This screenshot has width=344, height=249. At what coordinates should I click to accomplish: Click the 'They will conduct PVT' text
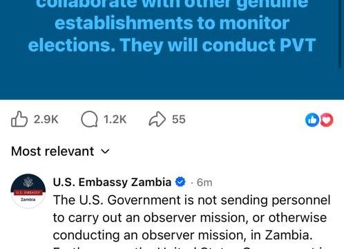tap(218, 45)
